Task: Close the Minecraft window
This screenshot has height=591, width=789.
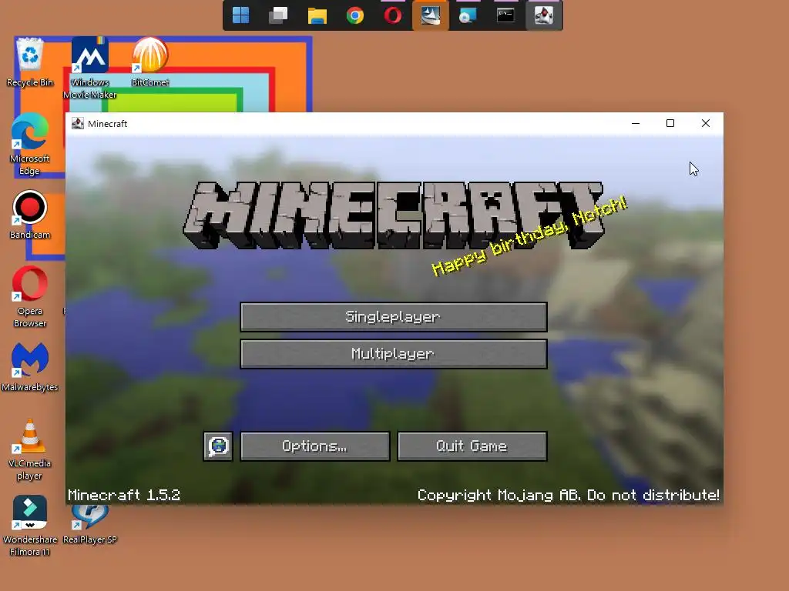Action: click(x=706, y=124)
